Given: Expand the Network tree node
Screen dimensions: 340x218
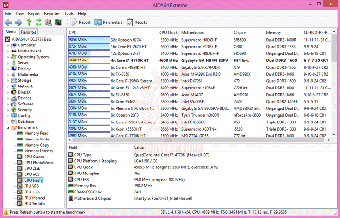Looking at the screenshot, I should tap(8, 87).
